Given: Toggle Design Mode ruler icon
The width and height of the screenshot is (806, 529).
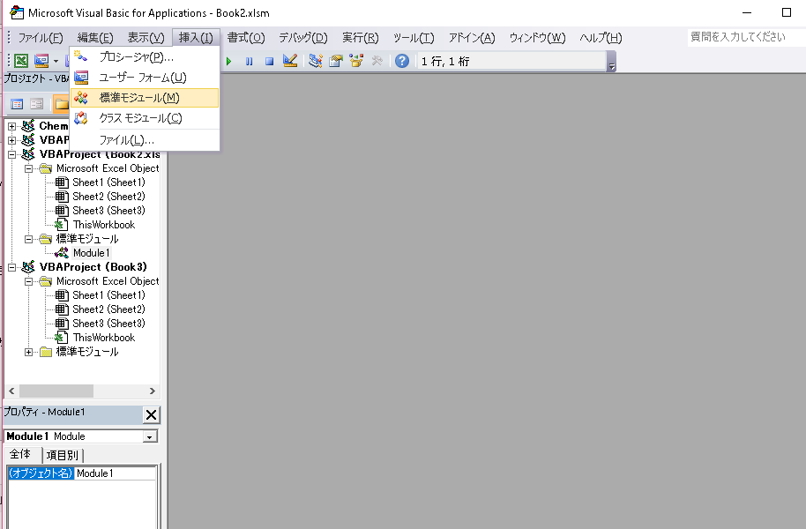Looking at the screenshot, I should coord(290,61).
